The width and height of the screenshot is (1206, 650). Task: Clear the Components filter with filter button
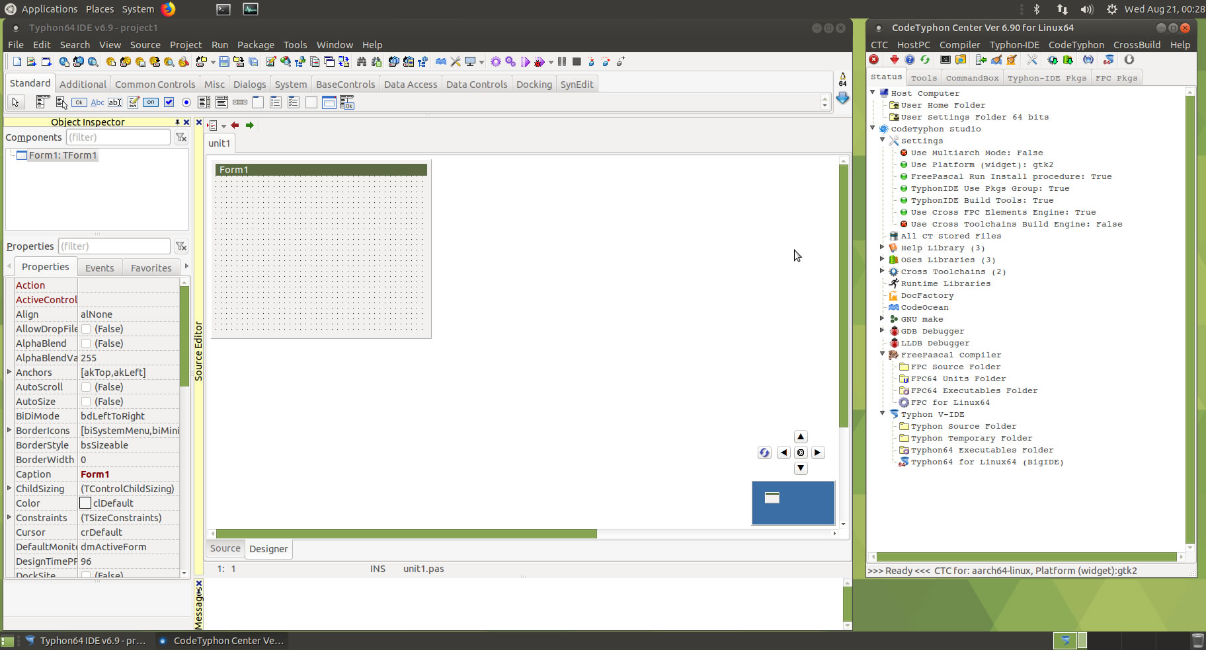(181, 137)
